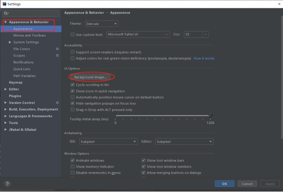The image size is (283, 192).
Task: Expand the Editor tree node
Action: tap(5, 89)
